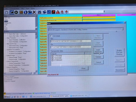The height and width of the screenshot is (102, 136).
Task: Click the red X toolbar icon
Action: pyautogui.click(x=34, y=12)
